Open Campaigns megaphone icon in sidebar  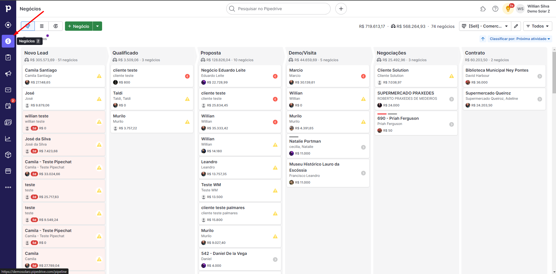(8, 74)
